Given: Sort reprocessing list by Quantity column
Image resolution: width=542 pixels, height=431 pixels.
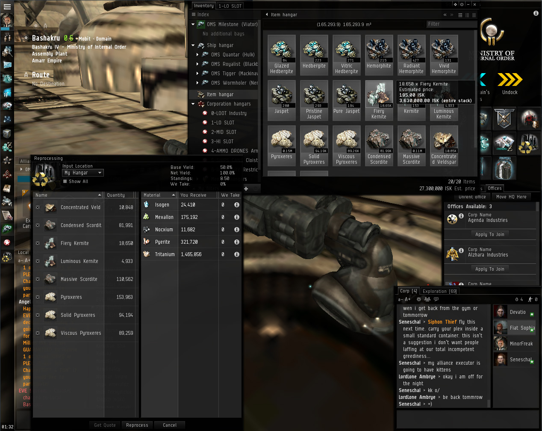Looking at the screenshot, I should pos(121,195).
